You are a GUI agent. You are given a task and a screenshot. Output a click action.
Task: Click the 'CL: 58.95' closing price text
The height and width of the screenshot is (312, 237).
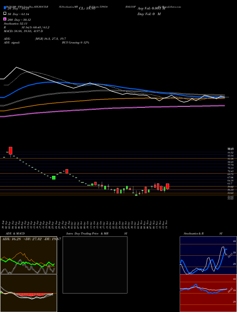[87, 9]
